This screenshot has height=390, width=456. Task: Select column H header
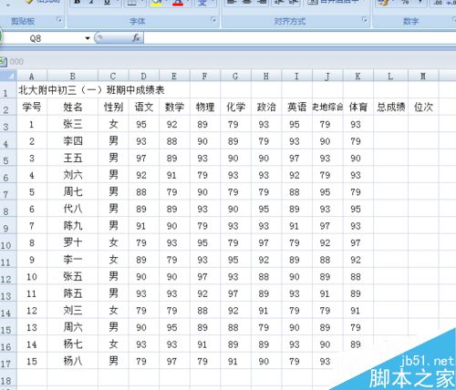266,76
